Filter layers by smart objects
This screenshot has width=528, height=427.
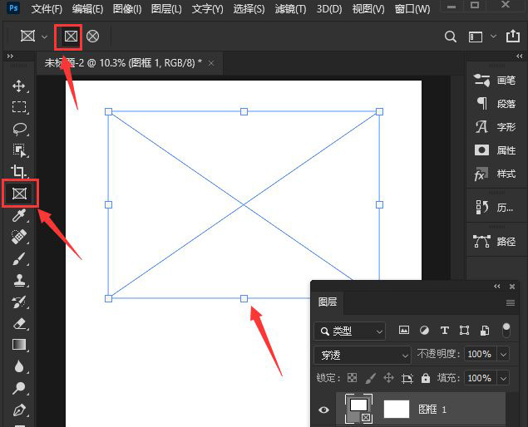pos(485,331)
